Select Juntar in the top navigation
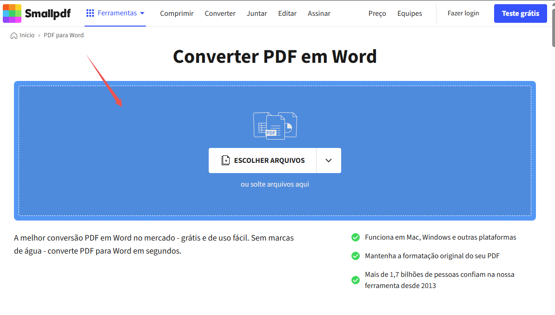555x315 pixels. (x=257, y=13)
